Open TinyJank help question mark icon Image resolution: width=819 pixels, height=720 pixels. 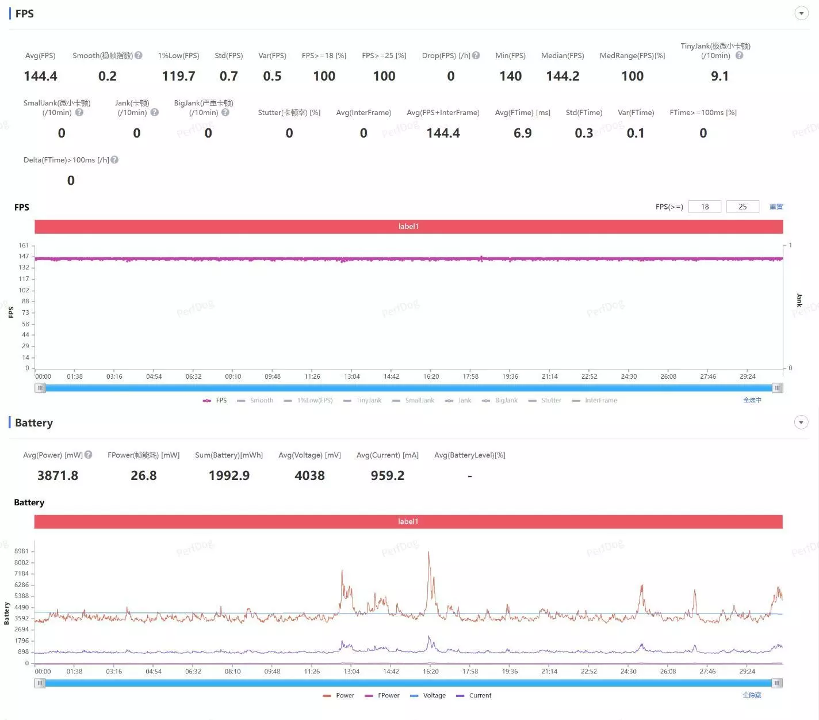point(739,55)
